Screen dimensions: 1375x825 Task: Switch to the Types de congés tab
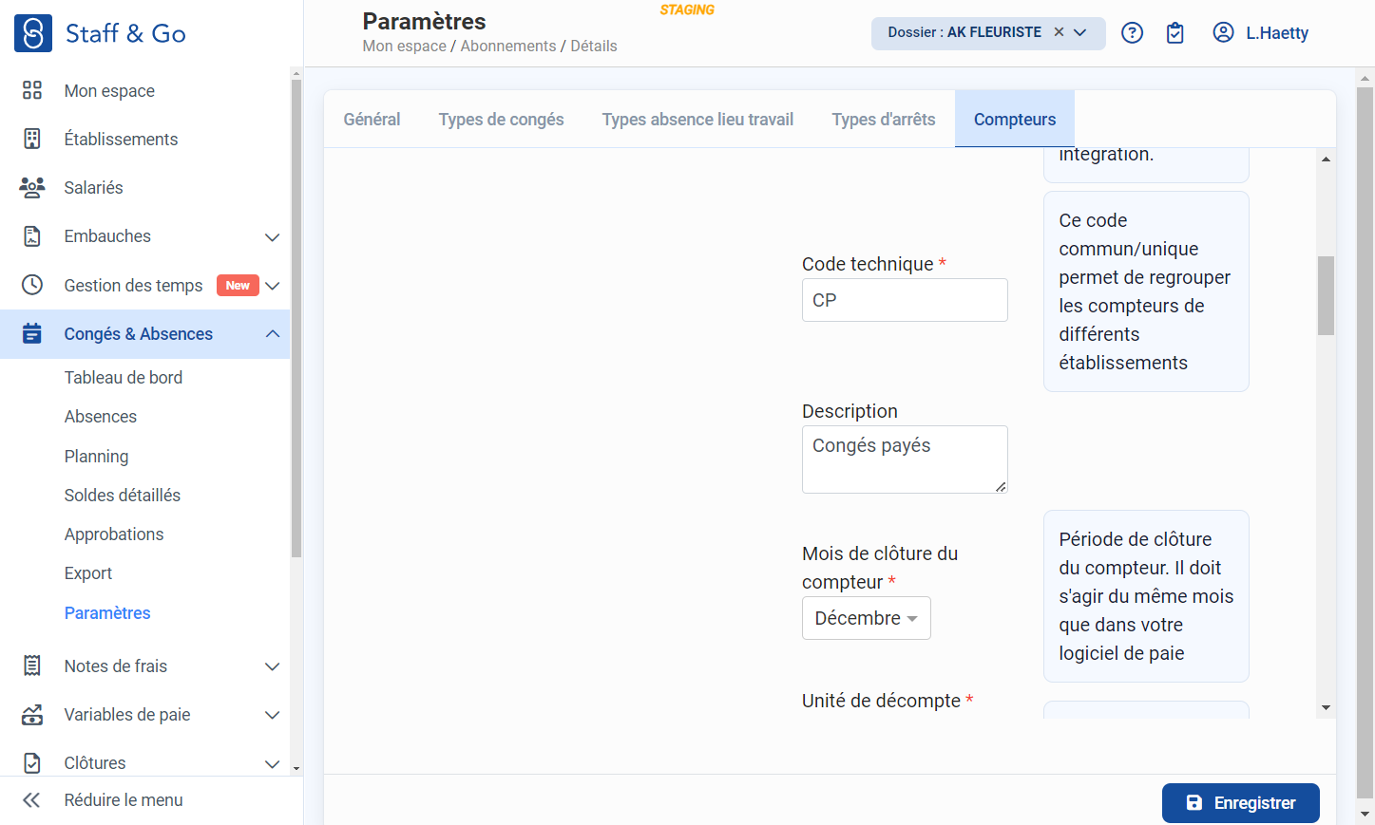coord(501,120)
